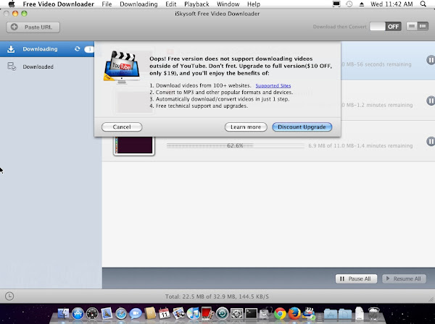435x324 pixels.
Task: Toggle the Download then Convert switch
Action: click(385, 27)
